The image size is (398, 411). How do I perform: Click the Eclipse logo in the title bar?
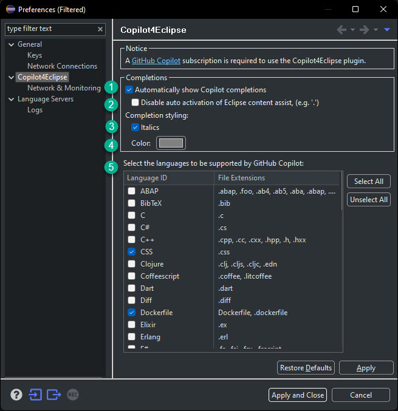tap(10, 9)
